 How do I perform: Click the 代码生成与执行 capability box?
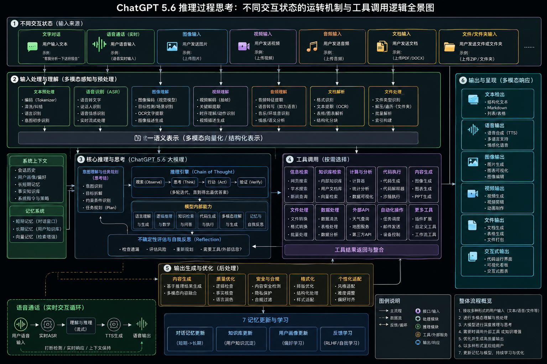pyautogui.click(x=208, y=220)
